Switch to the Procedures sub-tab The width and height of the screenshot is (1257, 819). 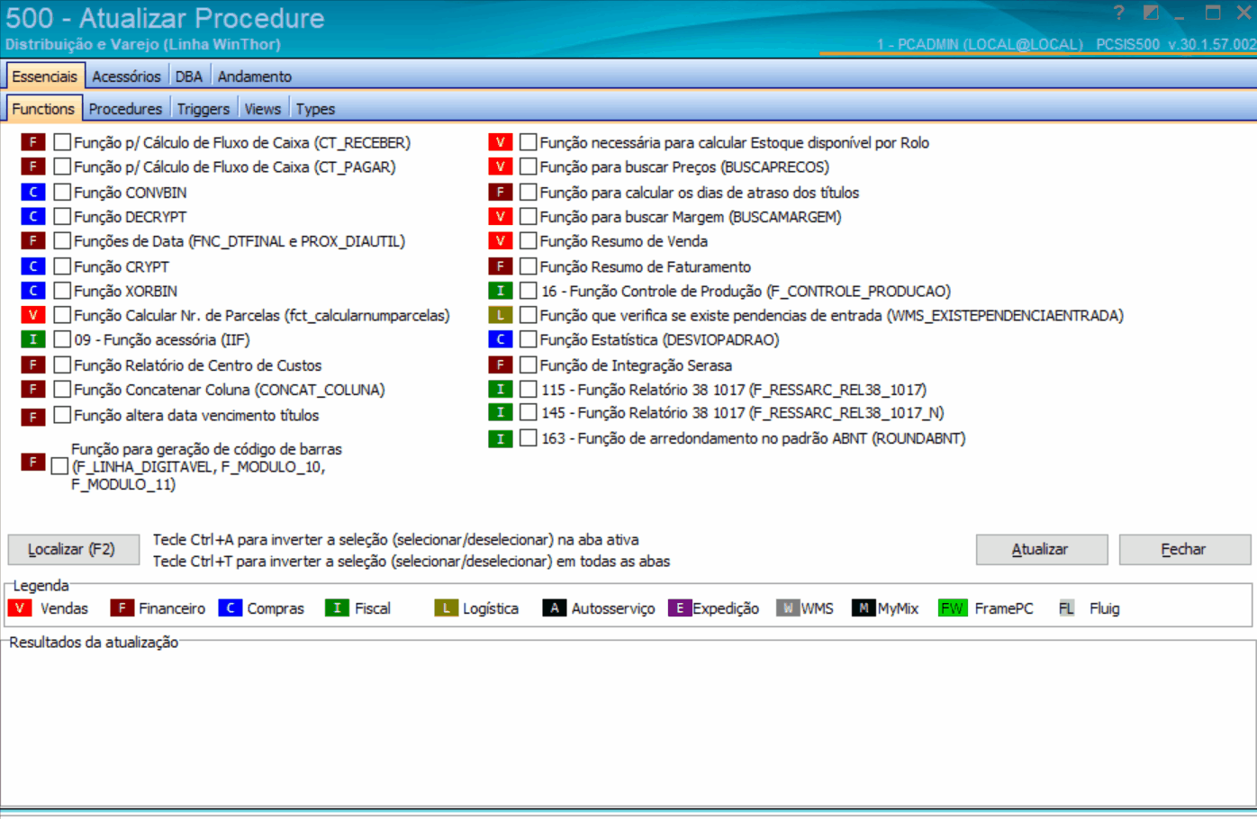tap(125, 109)
